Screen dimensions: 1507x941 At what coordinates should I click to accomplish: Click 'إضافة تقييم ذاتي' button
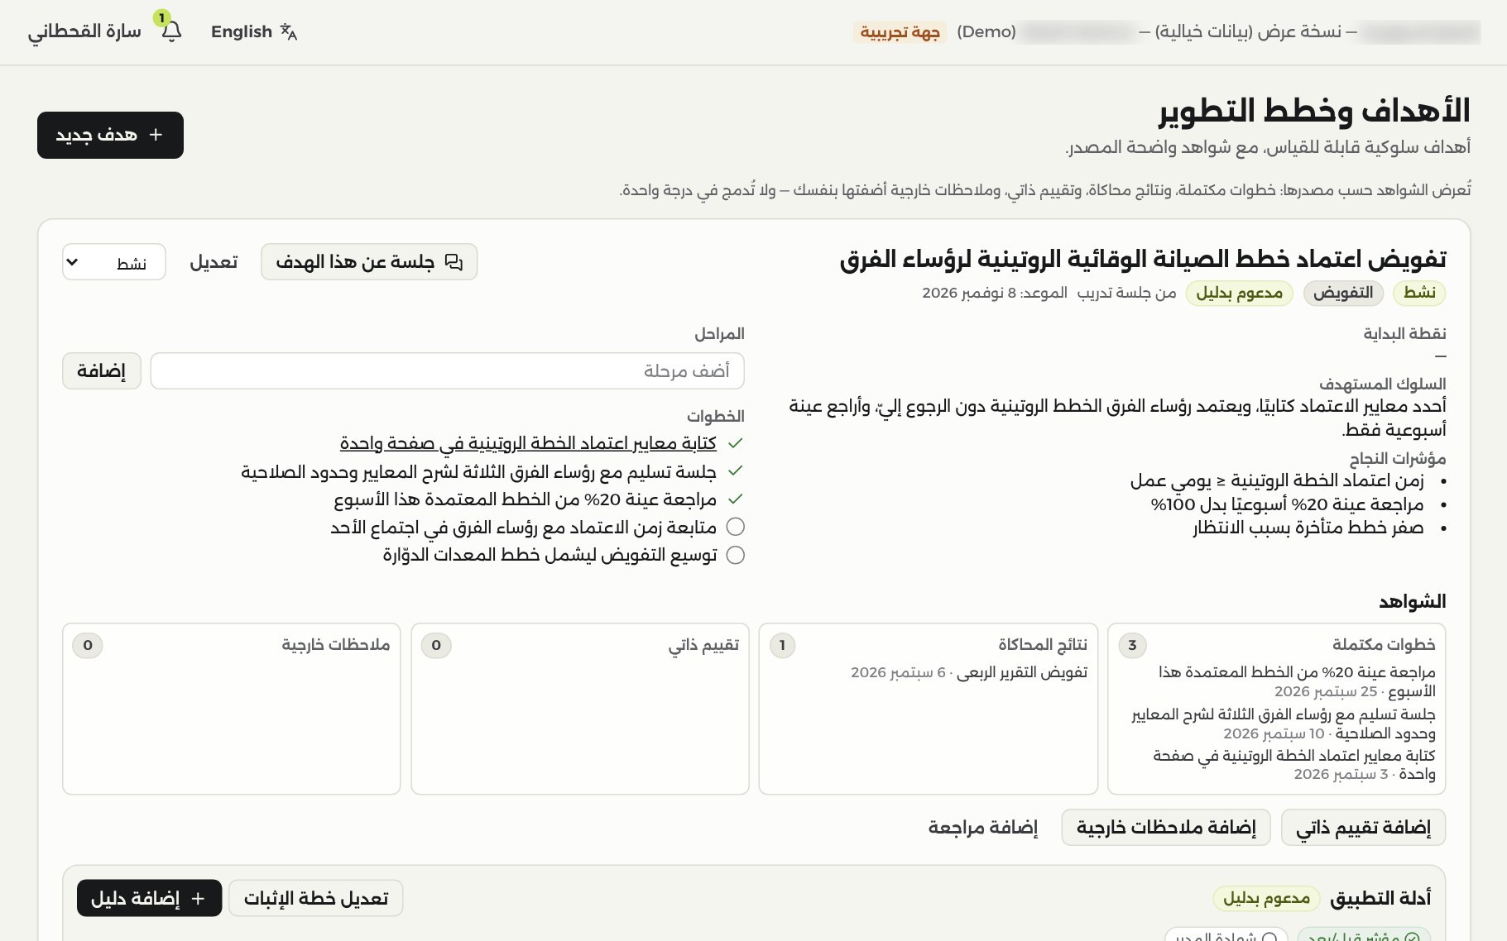tap(1363, 828)
